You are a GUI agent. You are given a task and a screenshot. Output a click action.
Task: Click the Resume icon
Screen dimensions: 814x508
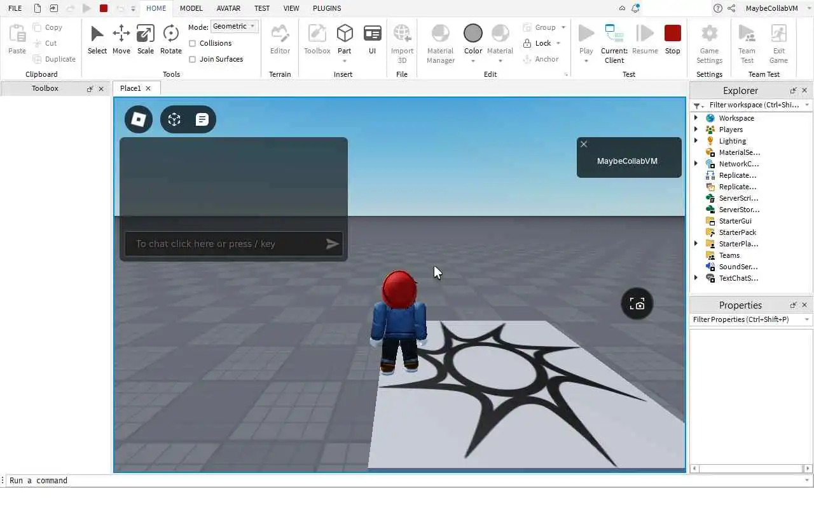(x=645, y=33)
